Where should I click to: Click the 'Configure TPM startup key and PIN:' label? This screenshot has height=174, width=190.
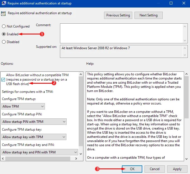[x=28, y=145]
